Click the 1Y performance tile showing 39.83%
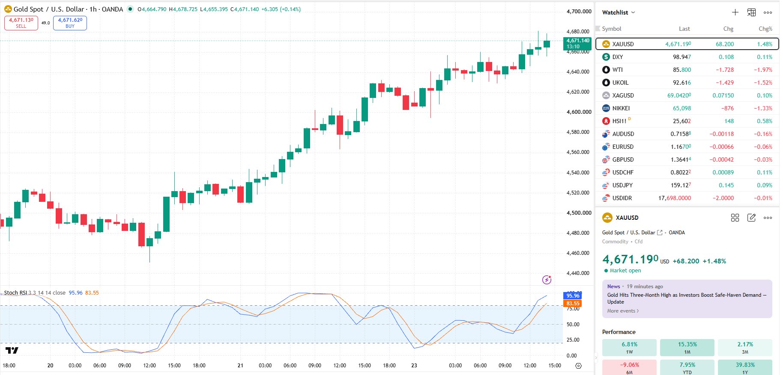The width and height of the screenshot is (783, 375). [745, 367]
